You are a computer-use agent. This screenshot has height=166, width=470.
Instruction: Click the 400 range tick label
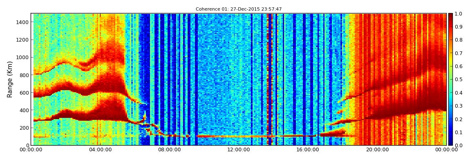click(24, 111)
